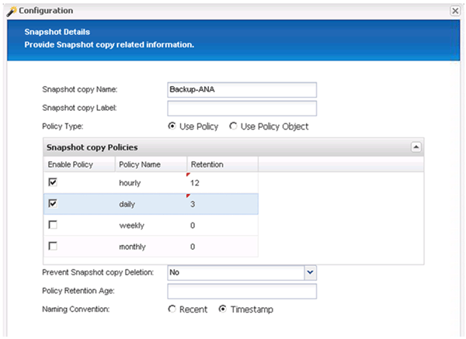Collapse the Snapshot copy Policies panel
The width and height of the screenshot is (466, 339).
[416, 147]
